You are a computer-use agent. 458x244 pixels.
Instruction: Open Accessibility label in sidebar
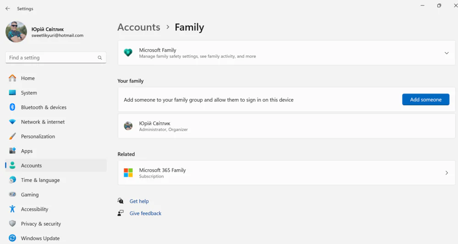(34, 209)
